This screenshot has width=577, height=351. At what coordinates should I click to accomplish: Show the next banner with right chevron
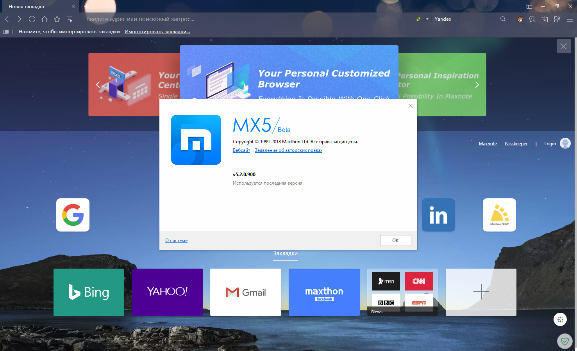(x=477, y=85)
